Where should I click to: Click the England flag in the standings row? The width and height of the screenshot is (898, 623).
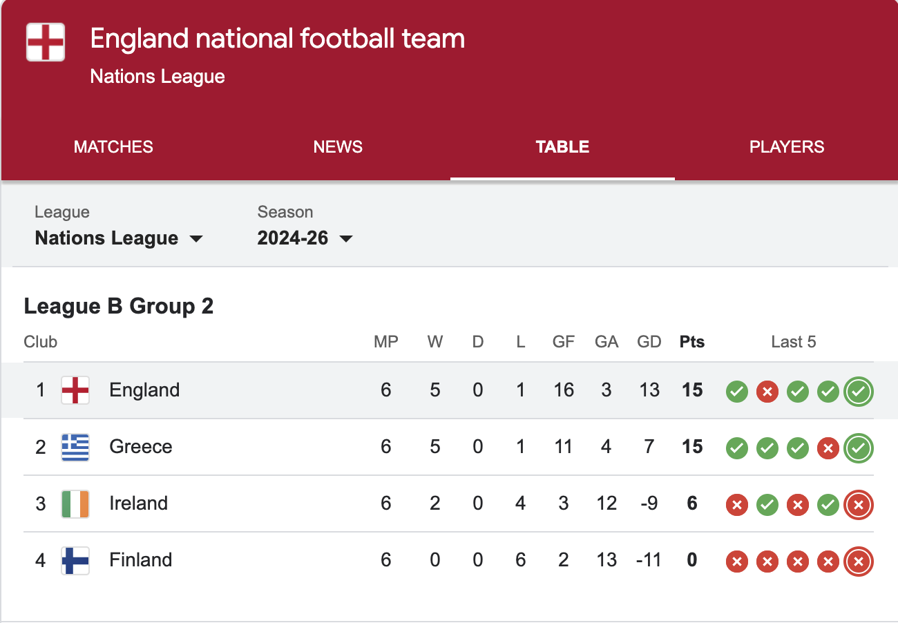[x=75, y=390]
